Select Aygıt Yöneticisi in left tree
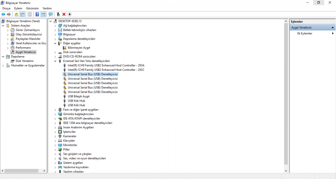 (x=26, y=52)
